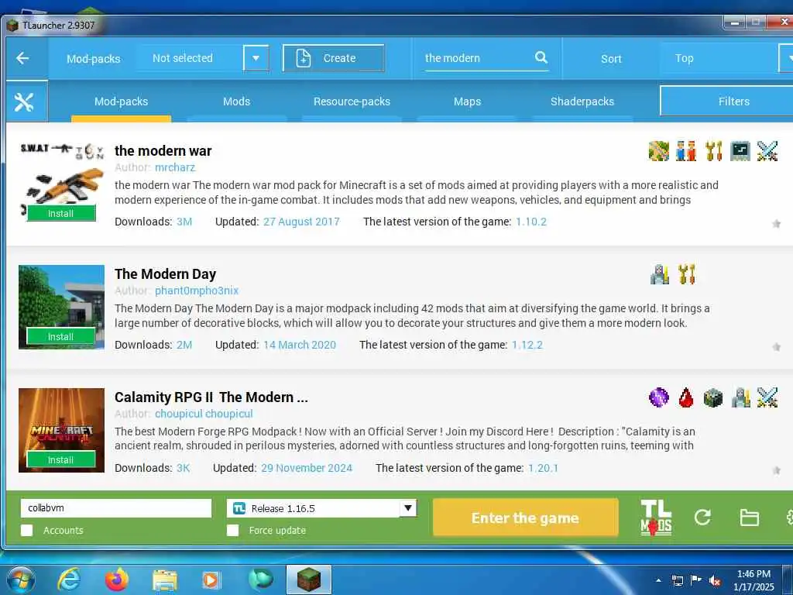This screenshot has width=793, height=595.
Task: Select armor stand icon on Calamity RPG II
Action: pyautogui.click(x=740, y=397)
